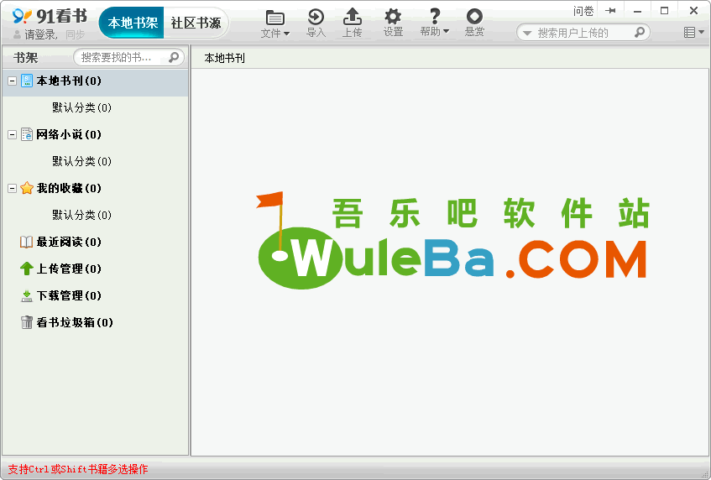The width and height of the screenshot is (711, 480).
Task: Select 上传管理(0) in the bookshelf tree
Action: click(69, 269)
